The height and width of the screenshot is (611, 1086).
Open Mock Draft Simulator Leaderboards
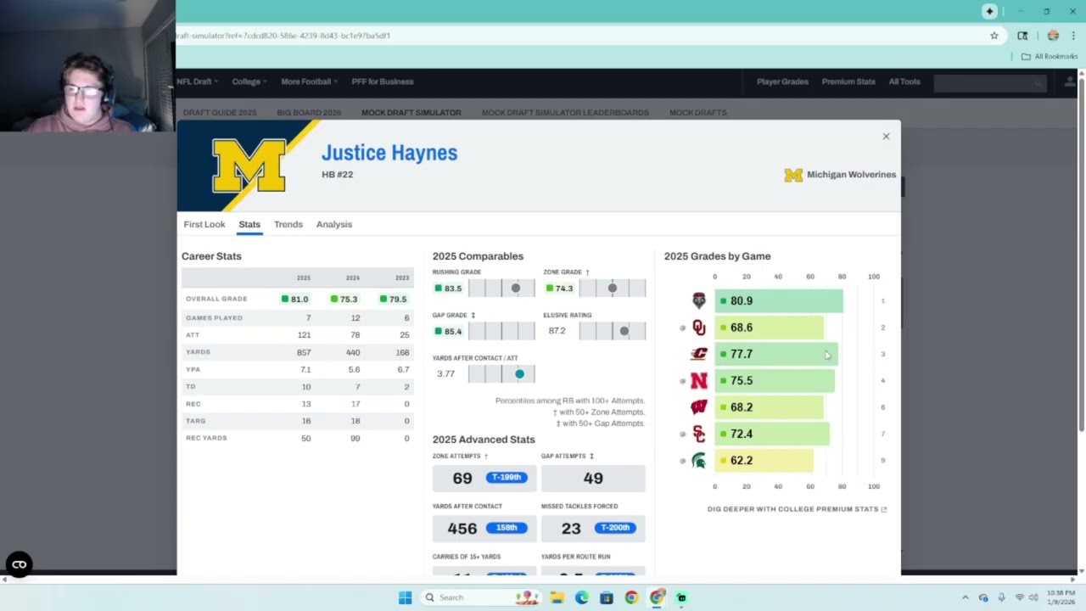pos(565,112)
